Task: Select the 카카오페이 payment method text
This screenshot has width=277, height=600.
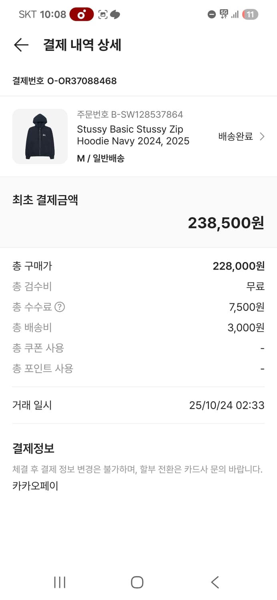Action: [35, 486]
